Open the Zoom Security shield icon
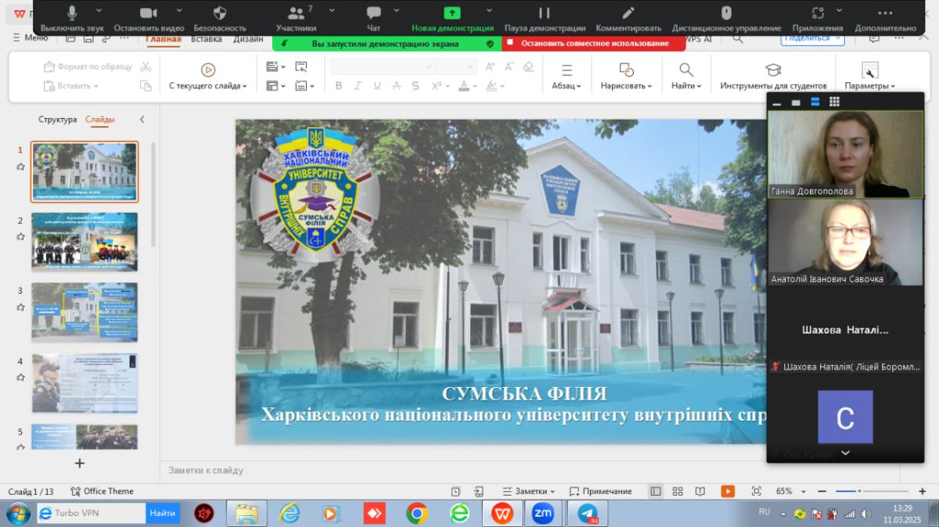The height and width of the screenshot is (527, 939). coord(220,13)
